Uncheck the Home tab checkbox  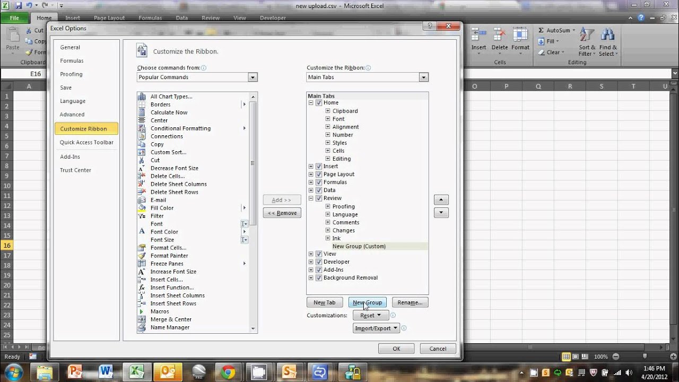coord(319,103)
